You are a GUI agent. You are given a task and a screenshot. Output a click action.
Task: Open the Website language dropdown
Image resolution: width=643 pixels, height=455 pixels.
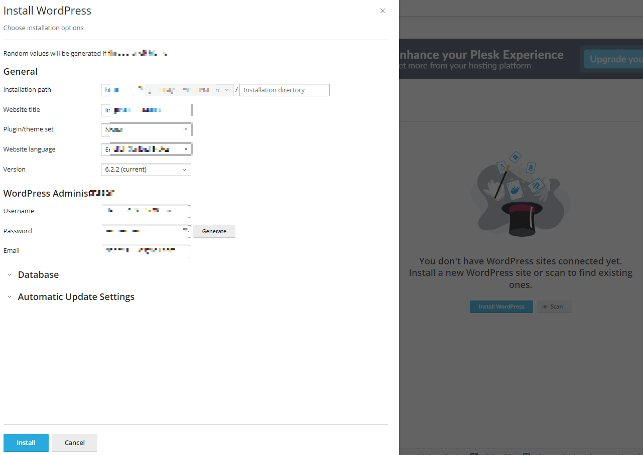pos(146,149)
